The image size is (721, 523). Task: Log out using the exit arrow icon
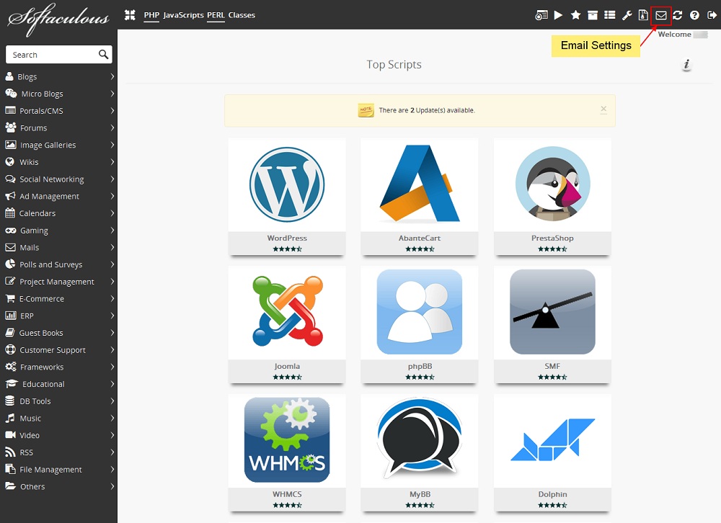click(x=712, y=15)
